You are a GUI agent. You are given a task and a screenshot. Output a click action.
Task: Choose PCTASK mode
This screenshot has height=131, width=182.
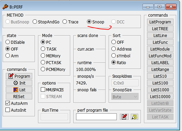[x=51, y=62]
